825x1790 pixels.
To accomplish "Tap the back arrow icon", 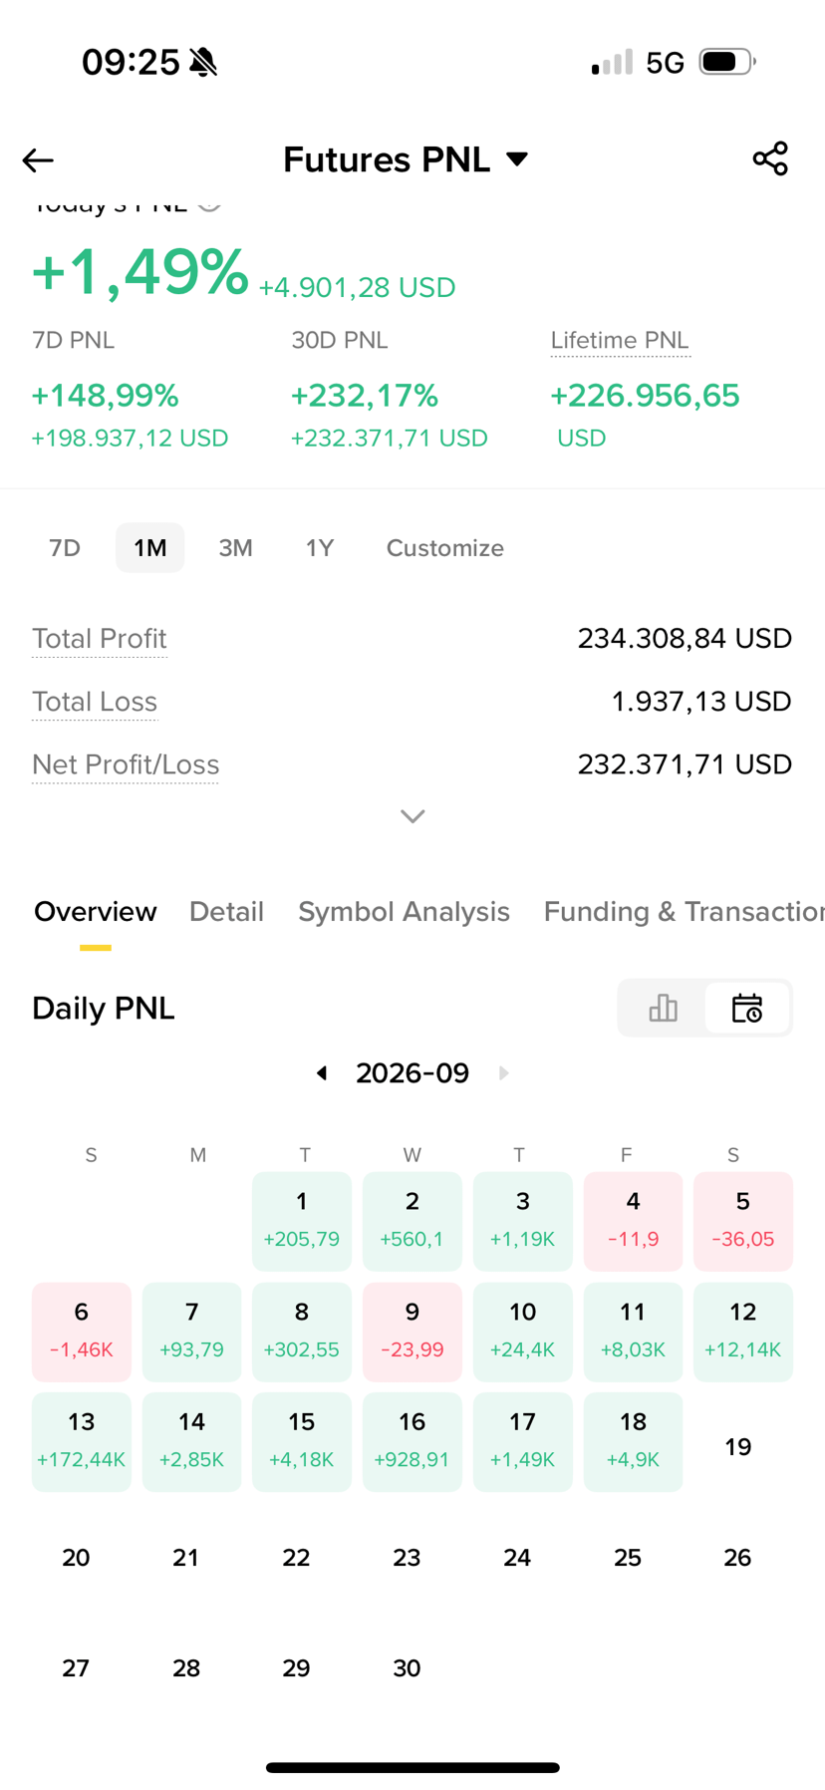I will click(38, 159).
